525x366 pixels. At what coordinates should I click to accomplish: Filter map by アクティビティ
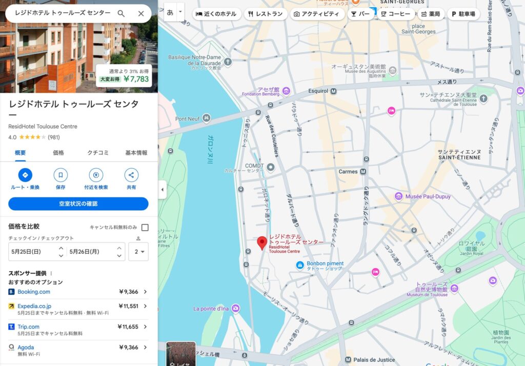(316, 14)
